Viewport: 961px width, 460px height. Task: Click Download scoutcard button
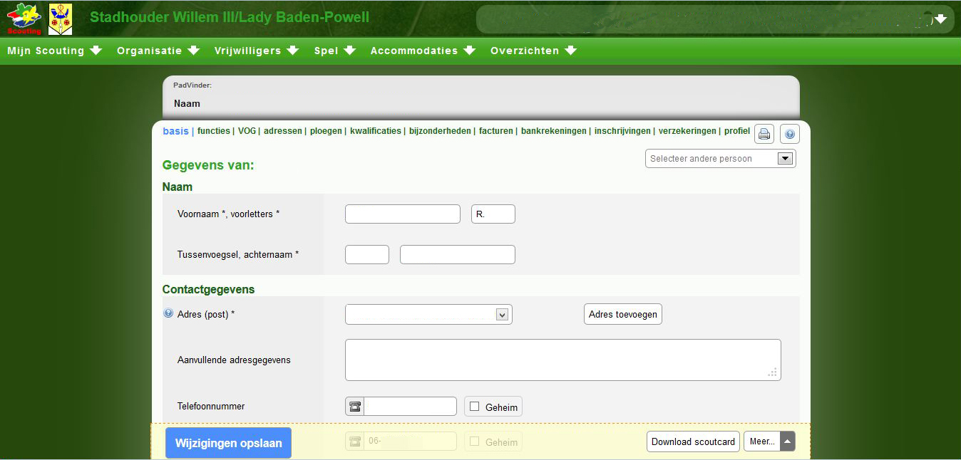(x=693, y=441)
